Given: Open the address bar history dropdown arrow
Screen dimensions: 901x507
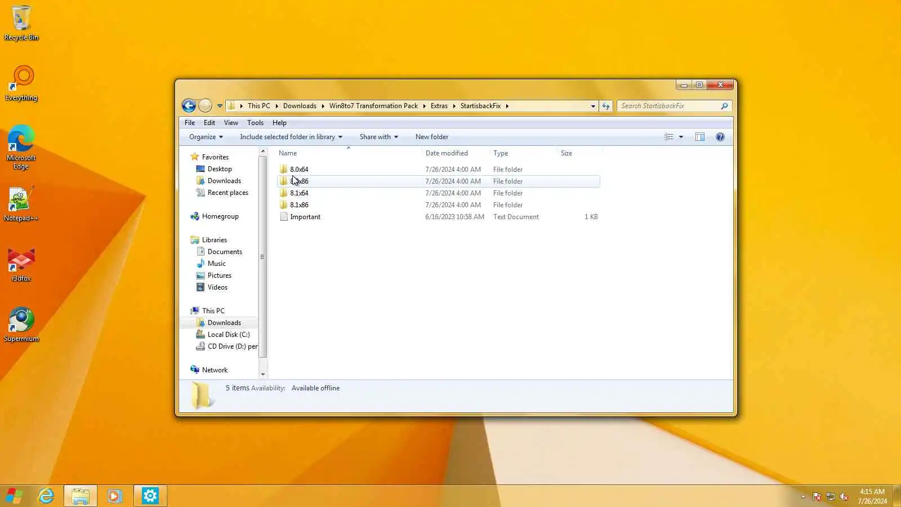Looking at the screenshot, I should click(x=593, y=106).
